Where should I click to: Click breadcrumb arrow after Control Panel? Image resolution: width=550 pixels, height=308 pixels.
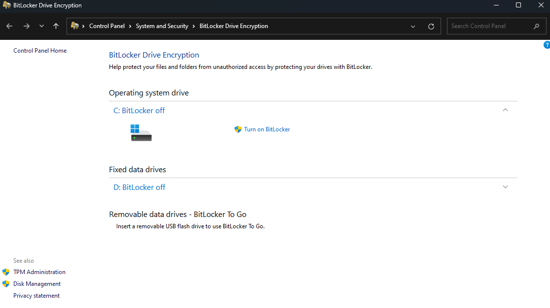point(130,26)
